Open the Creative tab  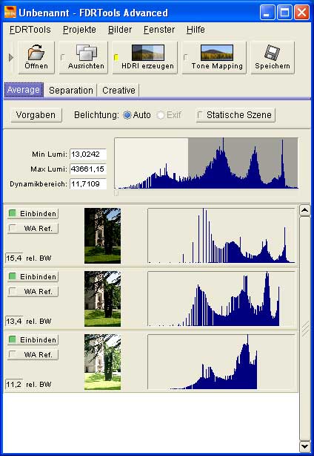pyautogui.click(x=118, y=91)
